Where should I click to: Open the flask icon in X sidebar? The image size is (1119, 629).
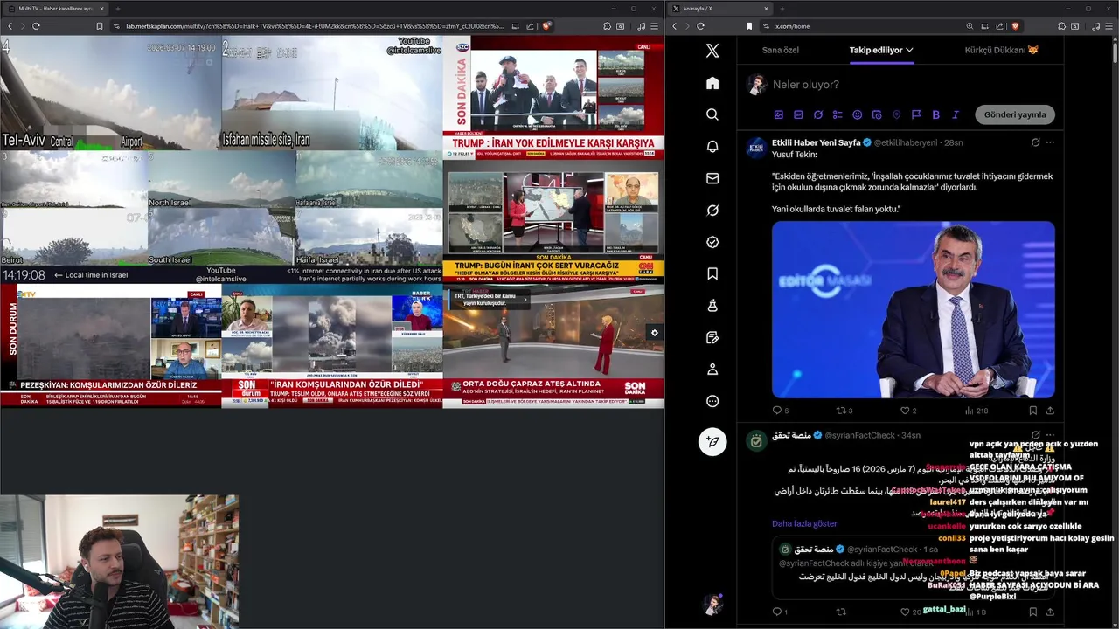click(x=712, y=306)
